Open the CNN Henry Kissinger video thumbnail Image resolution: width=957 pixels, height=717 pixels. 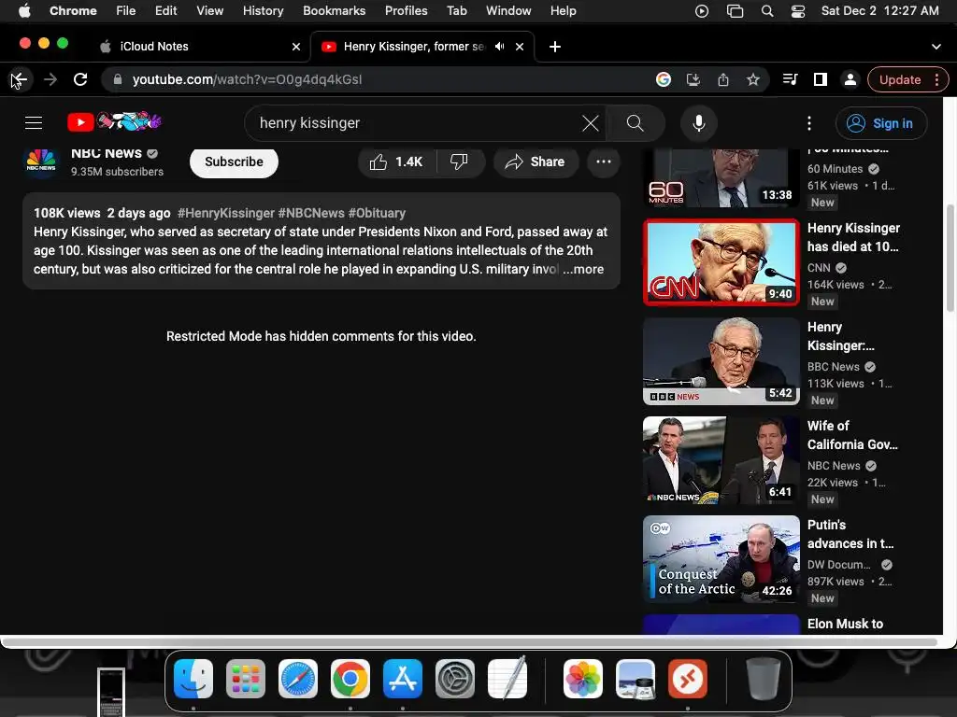point(721,262)
